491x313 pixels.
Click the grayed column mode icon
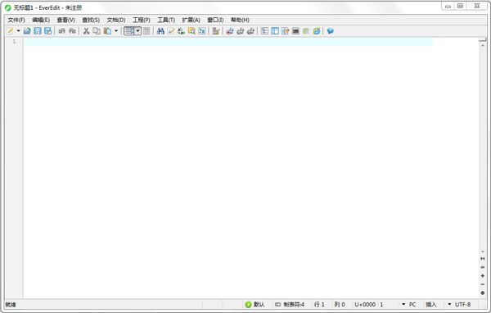coord(146,31)
